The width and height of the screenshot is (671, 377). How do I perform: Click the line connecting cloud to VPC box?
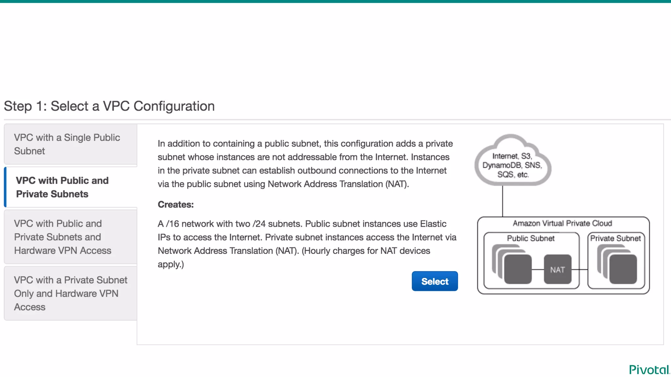503,201
